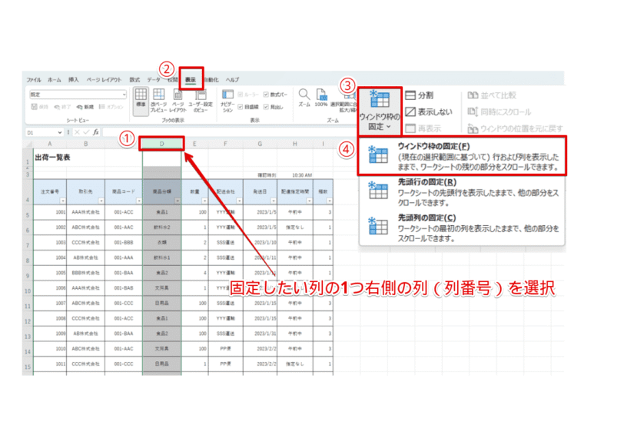Select column D header
624x425 pixels.
pos(162,144)
